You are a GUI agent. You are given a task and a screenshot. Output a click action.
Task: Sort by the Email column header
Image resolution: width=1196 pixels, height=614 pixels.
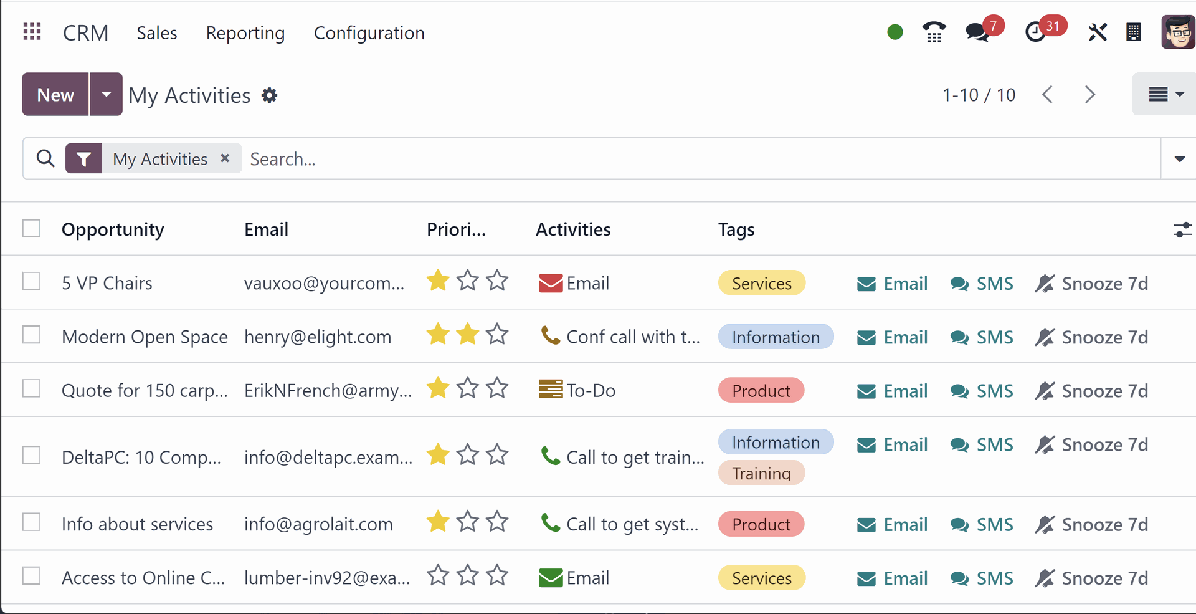point(267,230)
